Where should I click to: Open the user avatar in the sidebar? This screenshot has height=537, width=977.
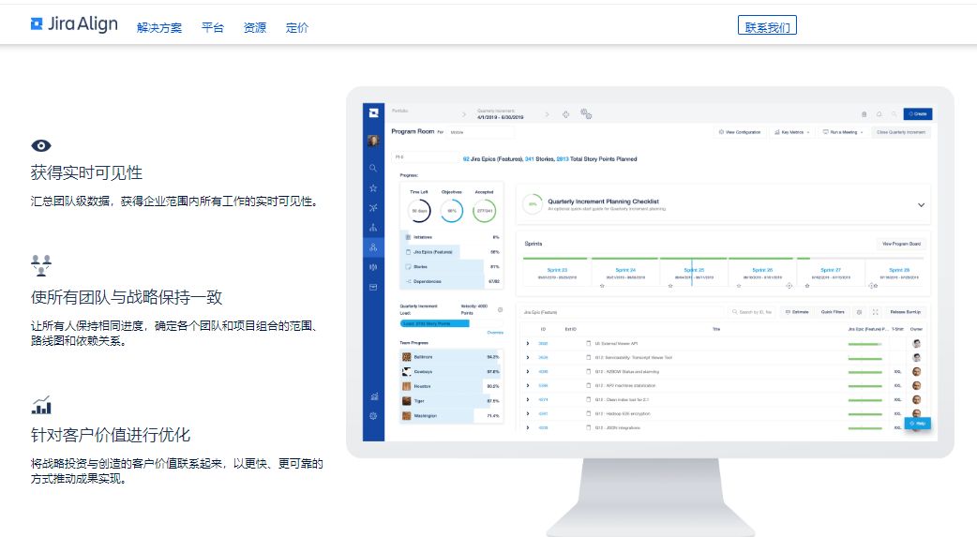[373, 141]
